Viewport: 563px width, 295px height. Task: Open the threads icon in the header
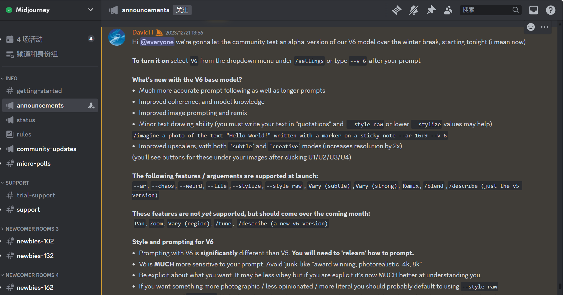[x=397, y=10]
